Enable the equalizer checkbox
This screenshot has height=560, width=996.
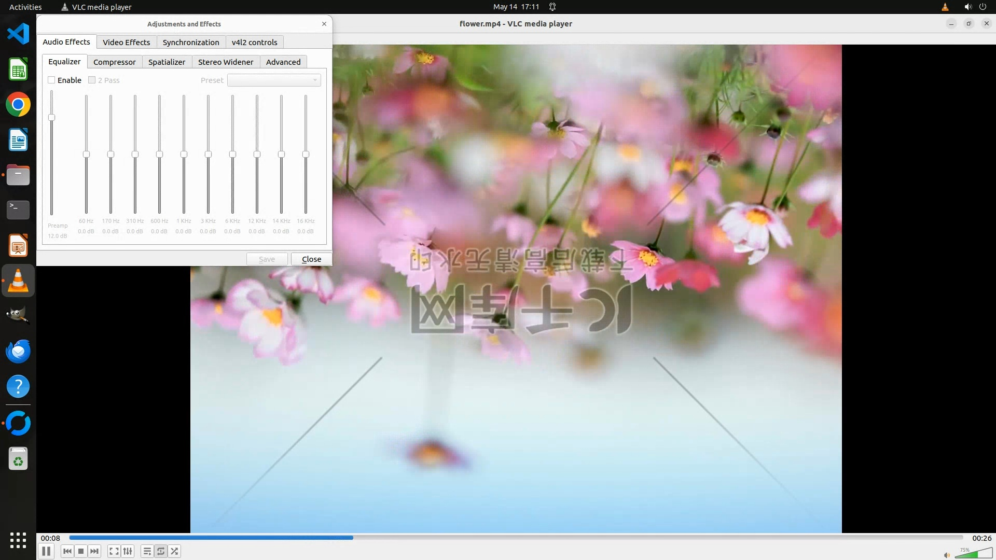(x=51, y=80)
